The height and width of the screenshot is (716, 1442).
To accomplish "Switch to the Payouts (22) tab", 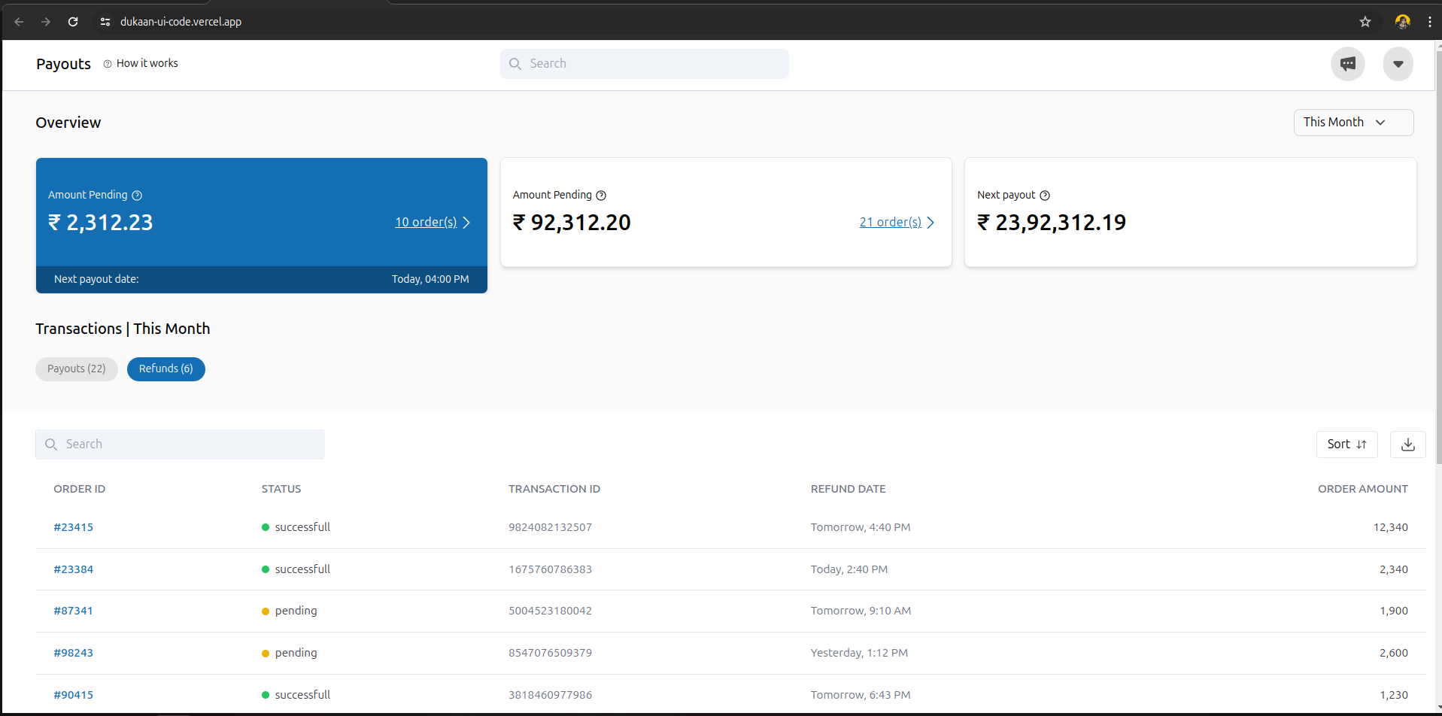I will coord(77,369).
